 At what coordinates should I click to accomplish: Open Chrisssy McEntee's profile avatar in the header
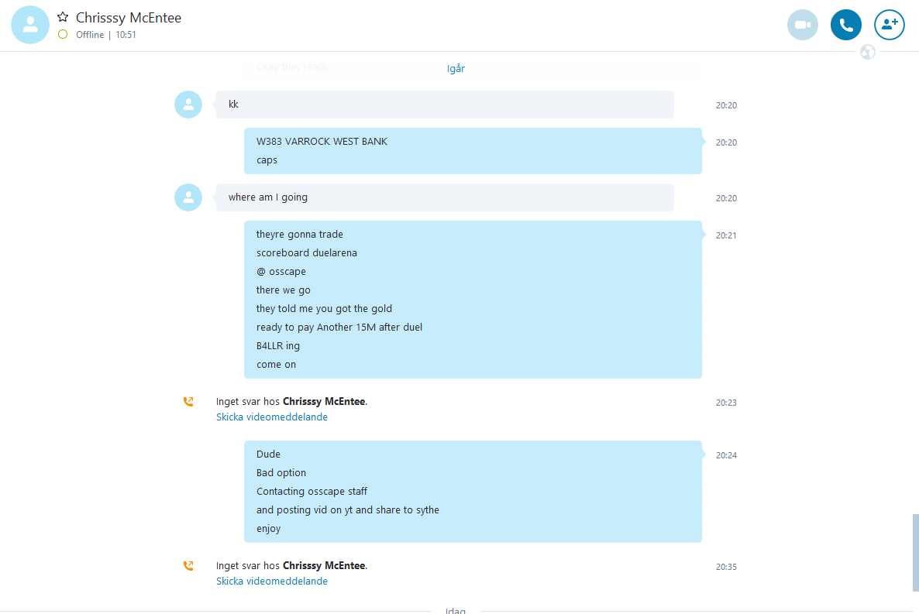[30, 25]
